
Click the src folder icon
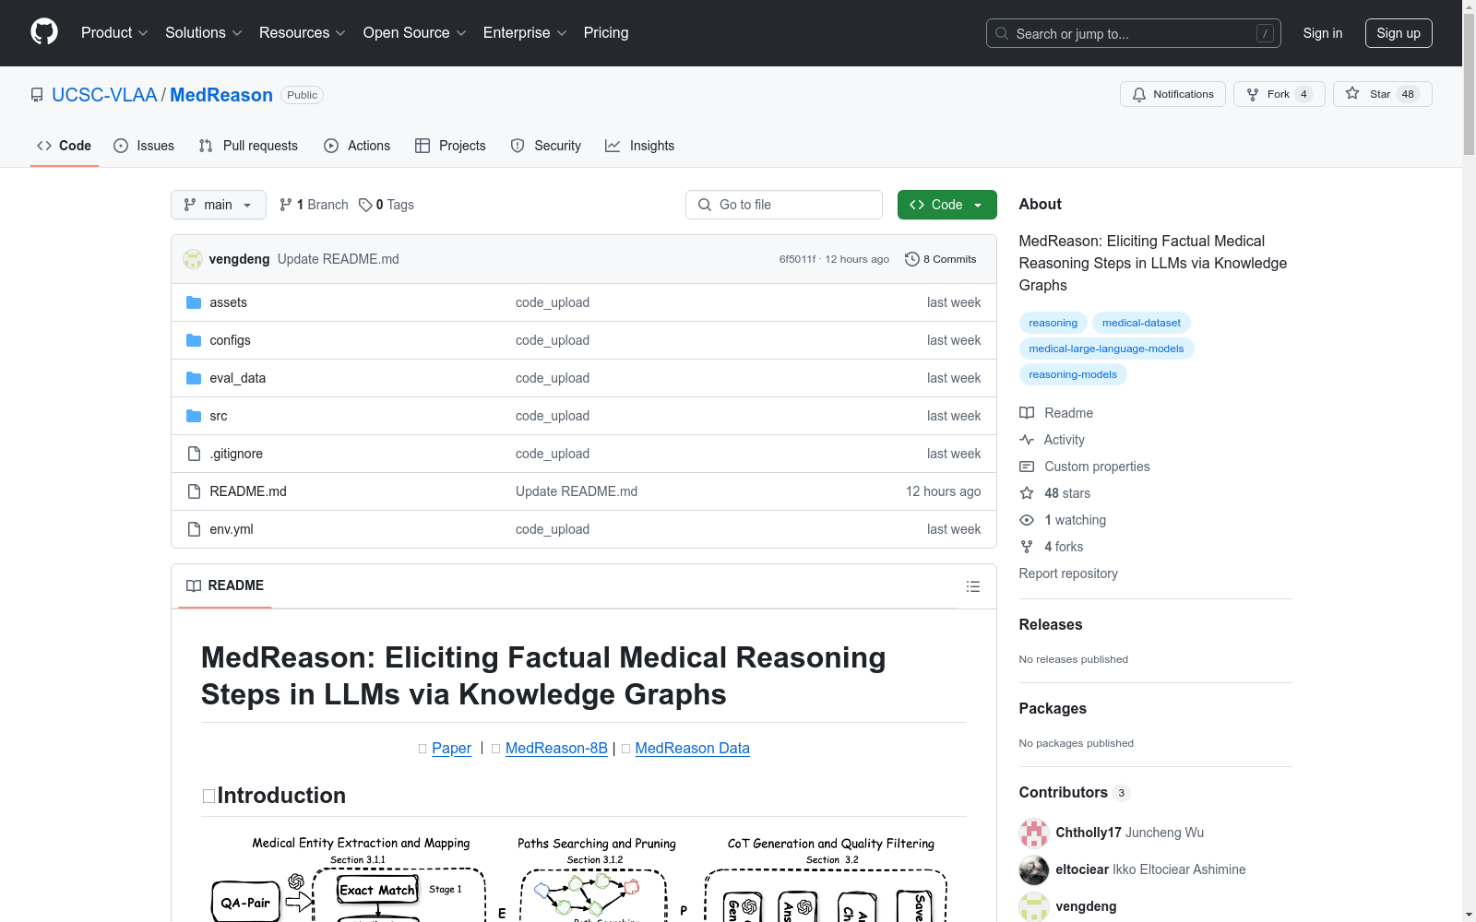(x=194, y=416)
